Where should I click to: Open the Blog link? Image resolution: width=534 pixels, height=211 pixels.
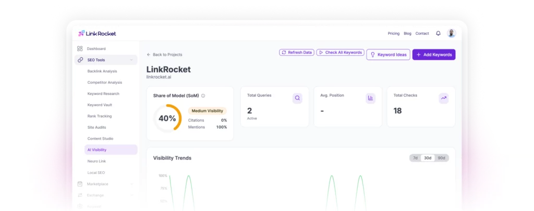[x=408, y=33]
